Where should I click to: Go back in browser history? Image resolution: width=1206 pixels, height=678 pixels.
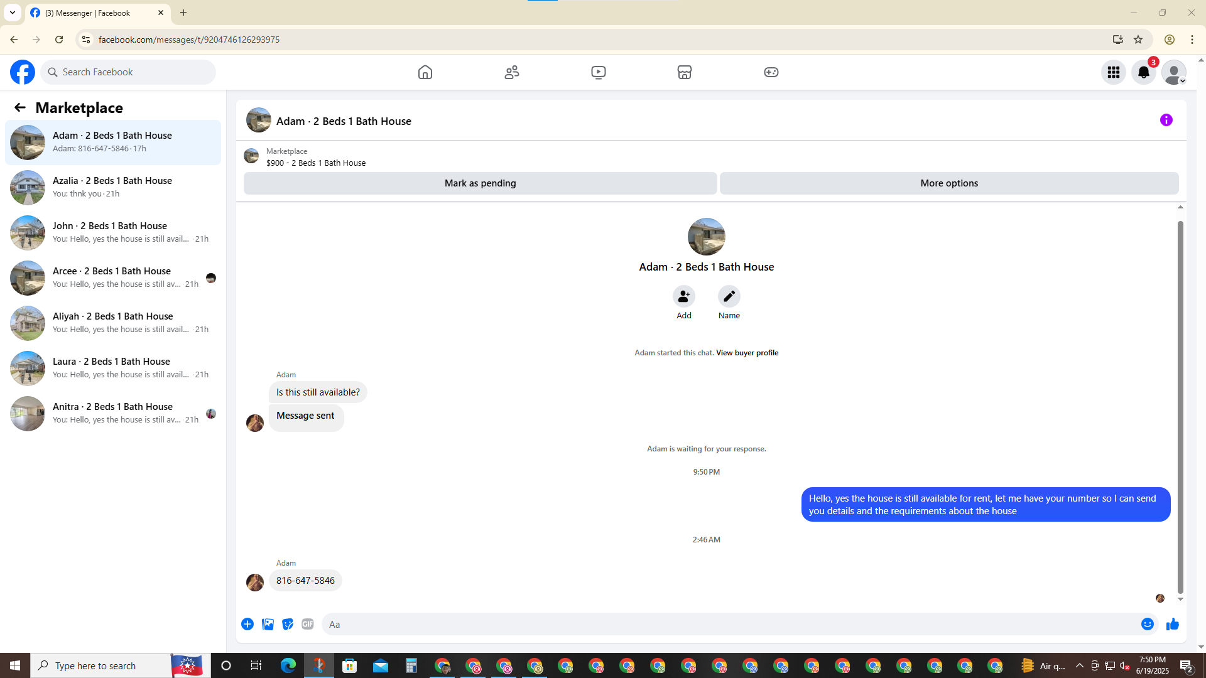[14, 40]
